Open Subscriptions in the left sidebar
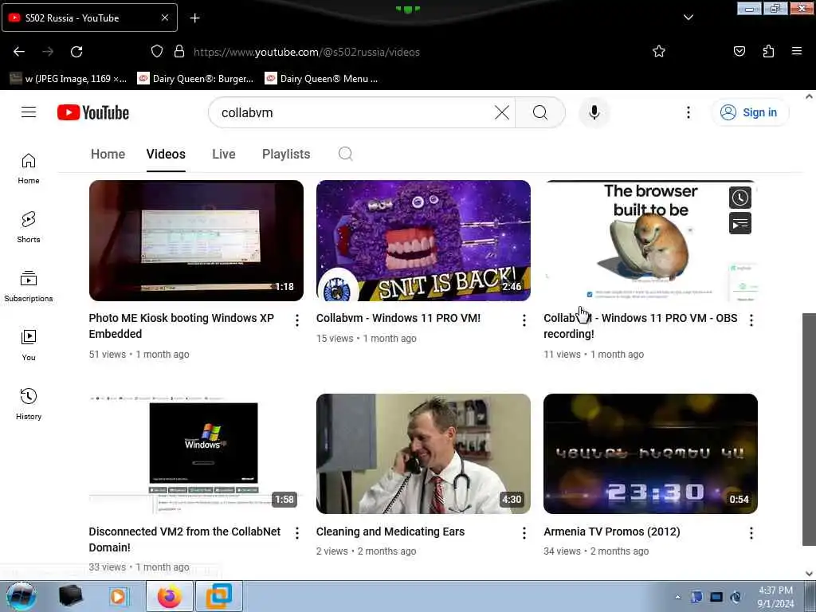The image size is (816, 612). (x=29, y=286)
